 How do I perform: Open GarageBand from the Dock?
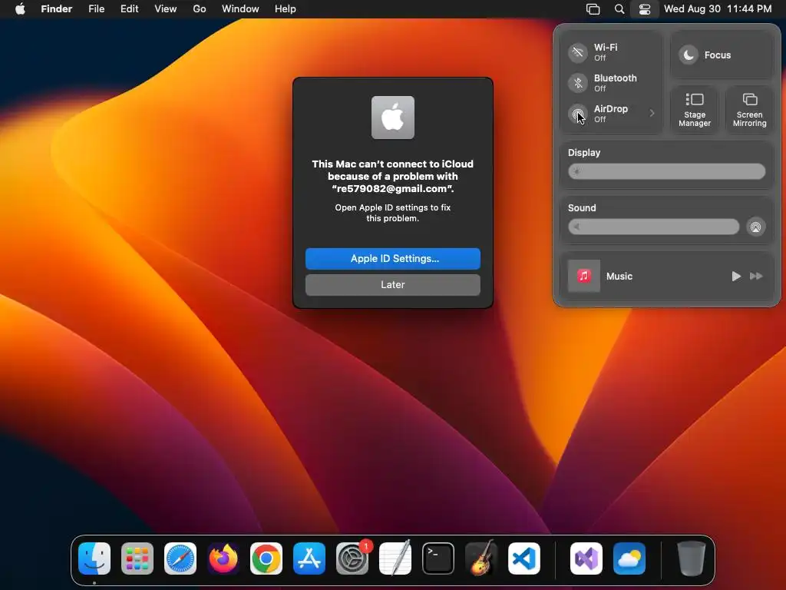point(481,559)
